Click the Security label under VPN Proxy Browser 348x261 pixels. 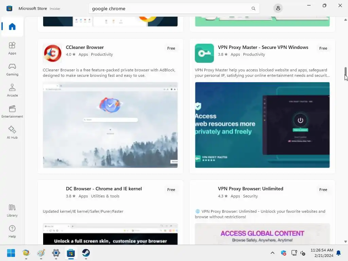coord(250,196)
